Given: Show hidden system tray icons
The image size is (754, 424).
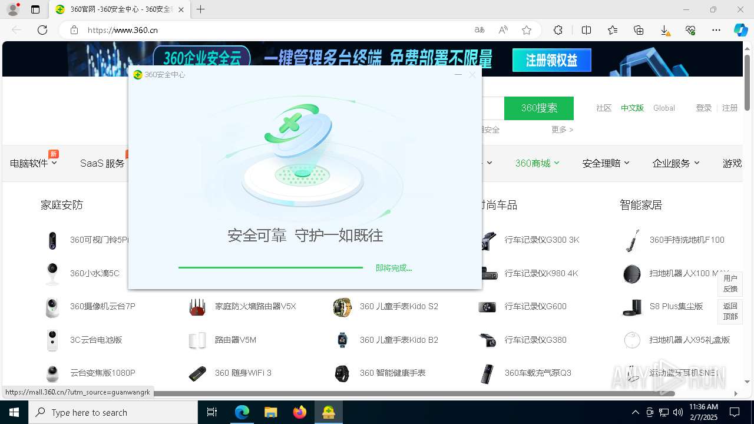Looking at the screenshot, I should click(635, 412).
